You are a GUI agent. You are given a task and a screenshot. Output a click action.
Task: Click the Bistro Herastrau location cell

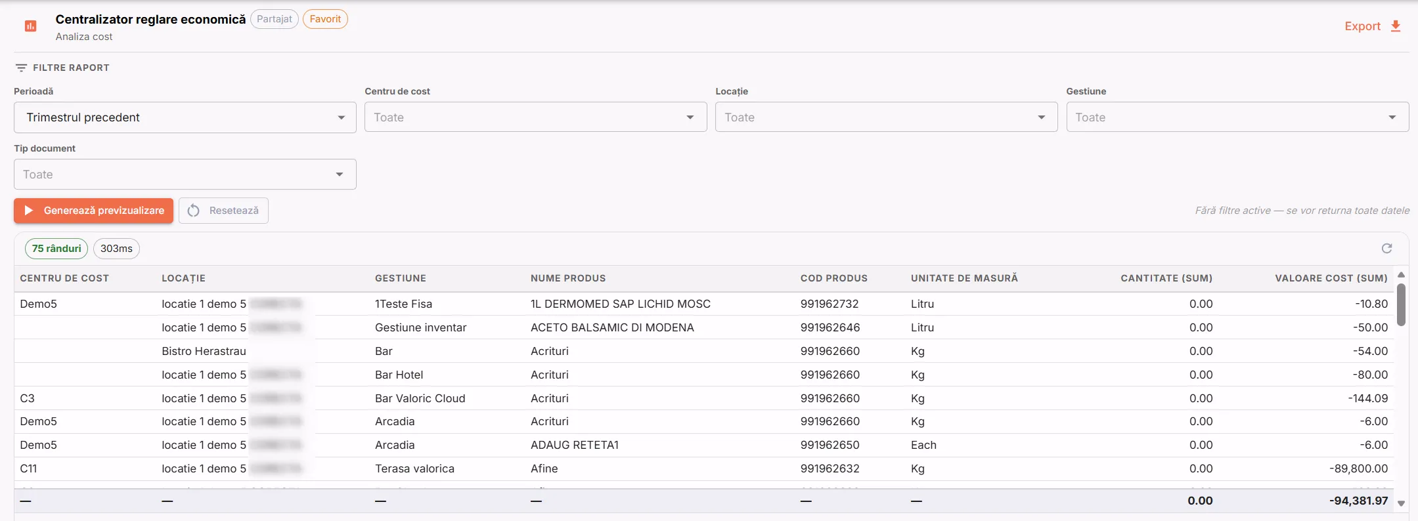[x=204, y=351]
